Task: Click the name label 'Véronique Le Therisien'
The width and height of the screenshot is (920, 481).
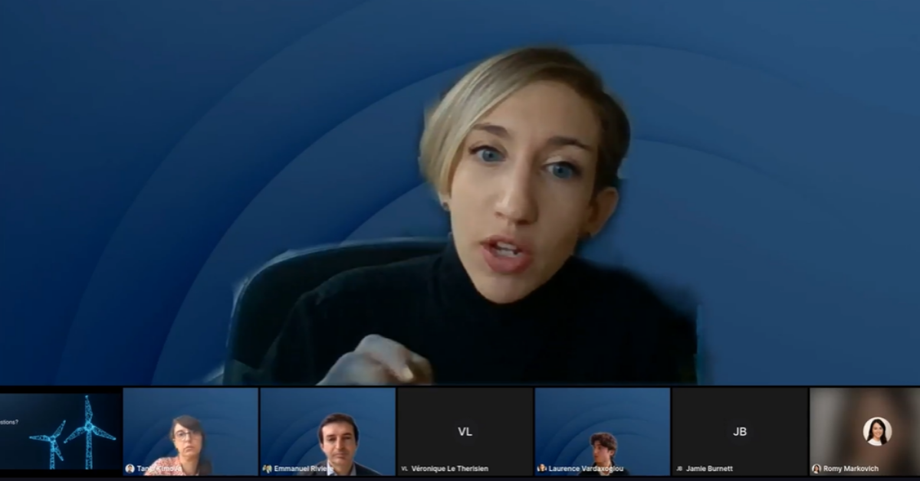Action: (449, 469)
